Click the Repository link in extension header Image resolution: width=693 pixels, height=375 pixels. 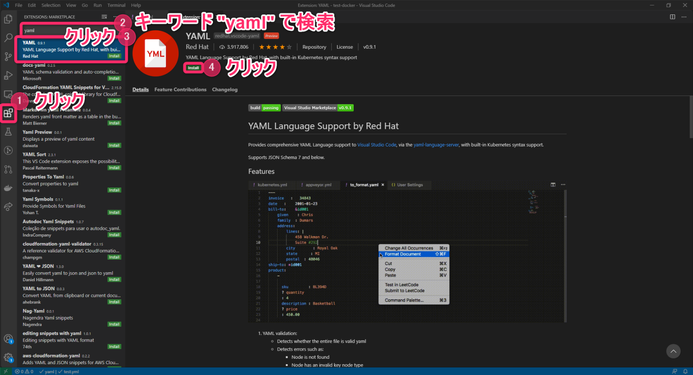[314, 46]
